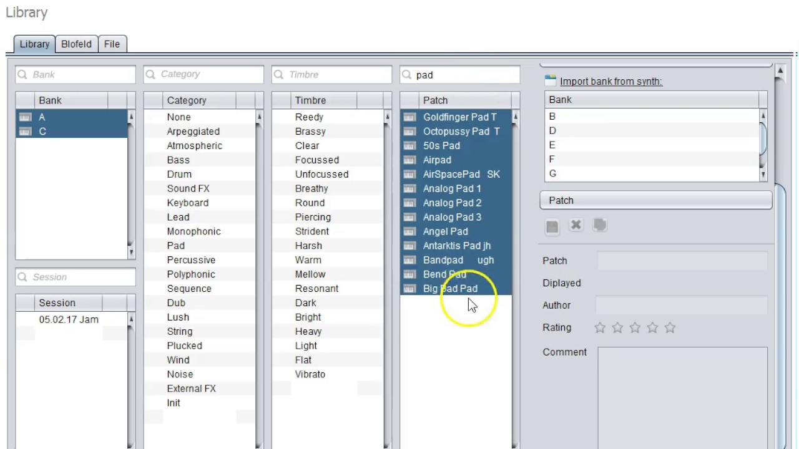Select the Antarktis Pad jh patch

[x=456, y=246]
